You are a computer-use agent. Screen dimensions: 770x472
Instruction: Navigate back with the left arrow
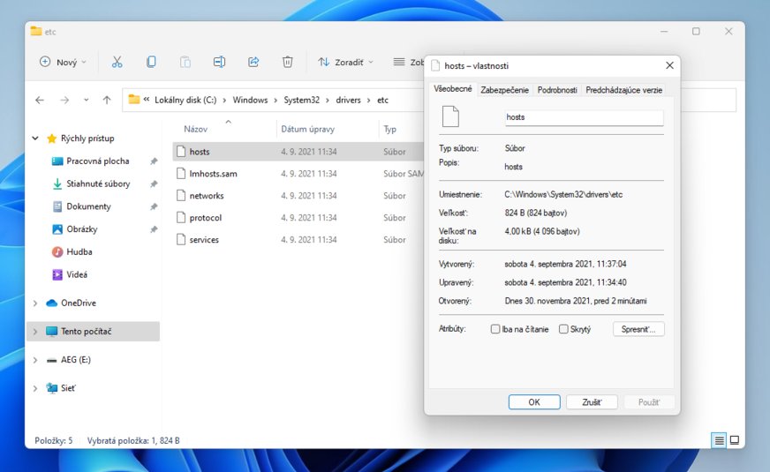pyautogui.click(x=40, y=101)
